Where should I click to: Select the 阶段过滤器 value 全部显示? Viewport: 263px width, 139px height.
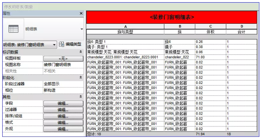63,84
